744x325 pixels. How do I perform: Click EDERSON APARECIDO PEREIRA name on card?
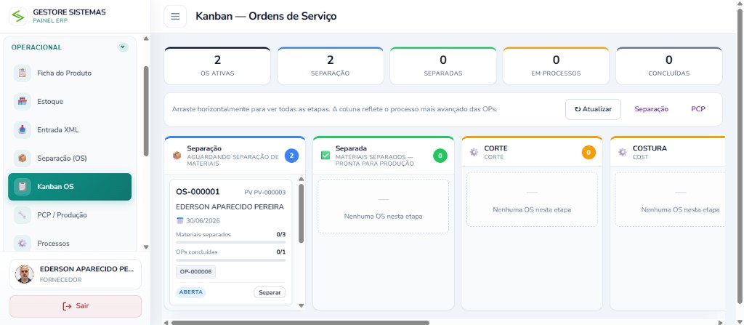pos(230,206)
